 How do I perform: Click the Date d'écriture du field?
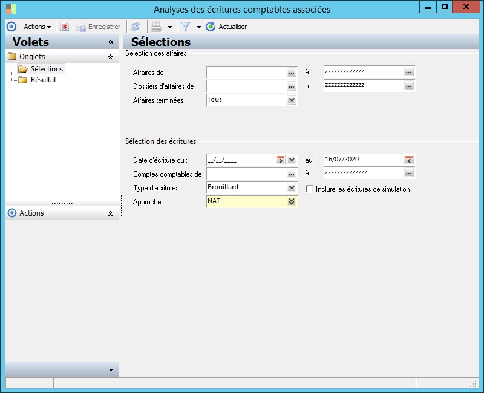[241, 160]
